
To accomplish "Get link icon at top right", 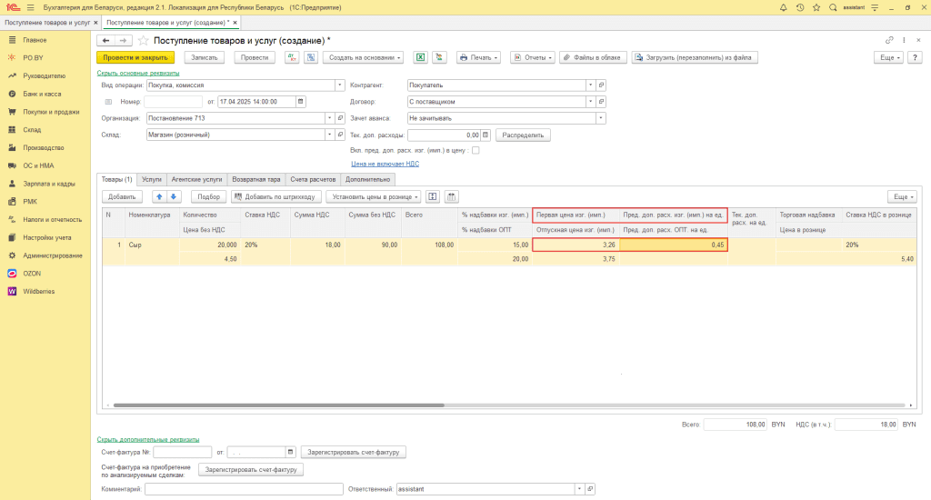I will pos(889,41).
